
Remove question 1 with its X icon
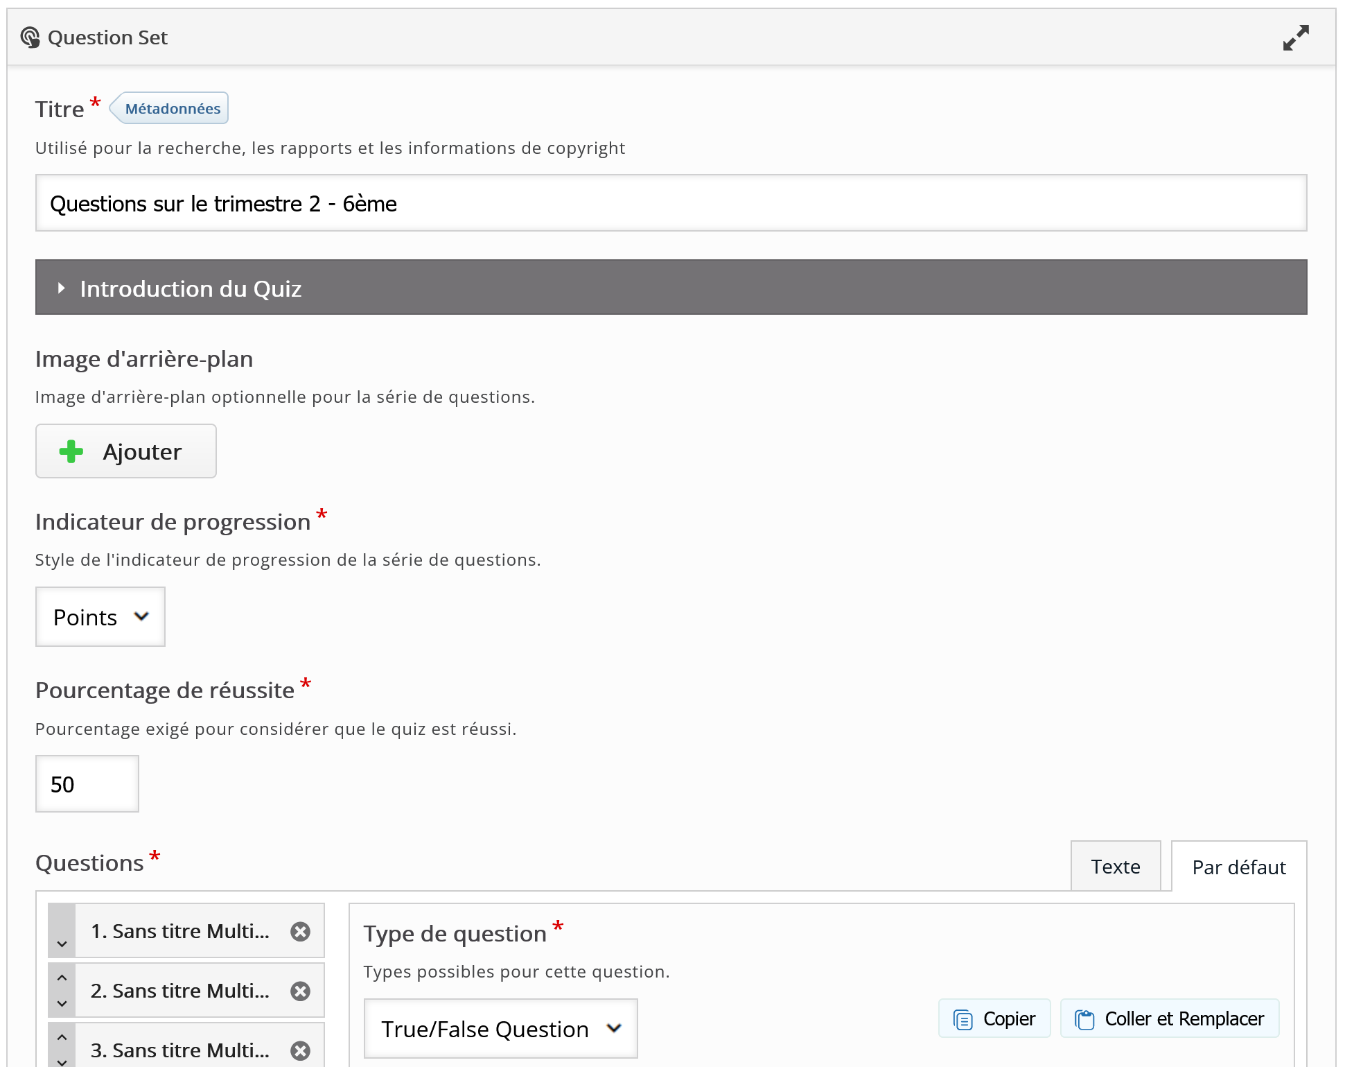(x=301, y=932)
